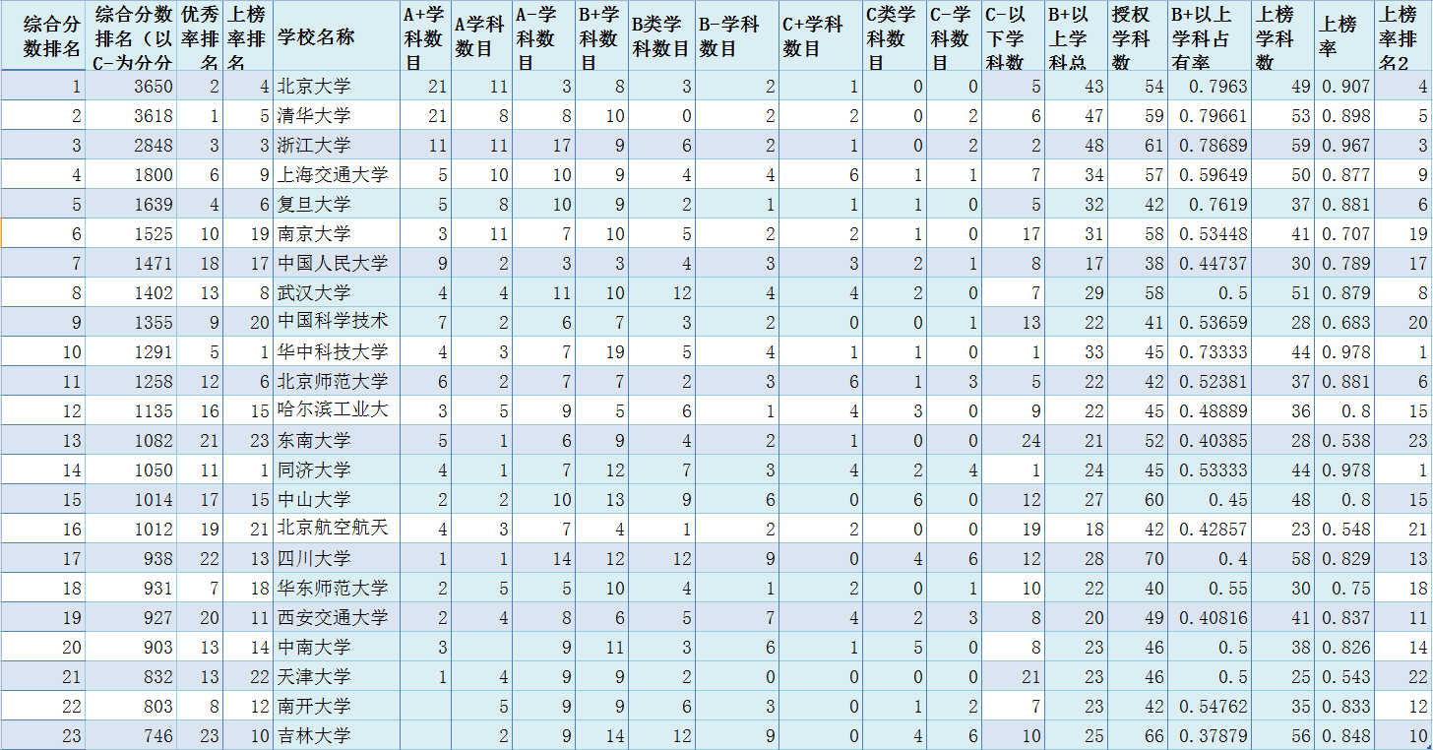Select the 0.967 上榜率 cell
This screenshot has width=1433, height=750.
click(x=1343, y=145)
